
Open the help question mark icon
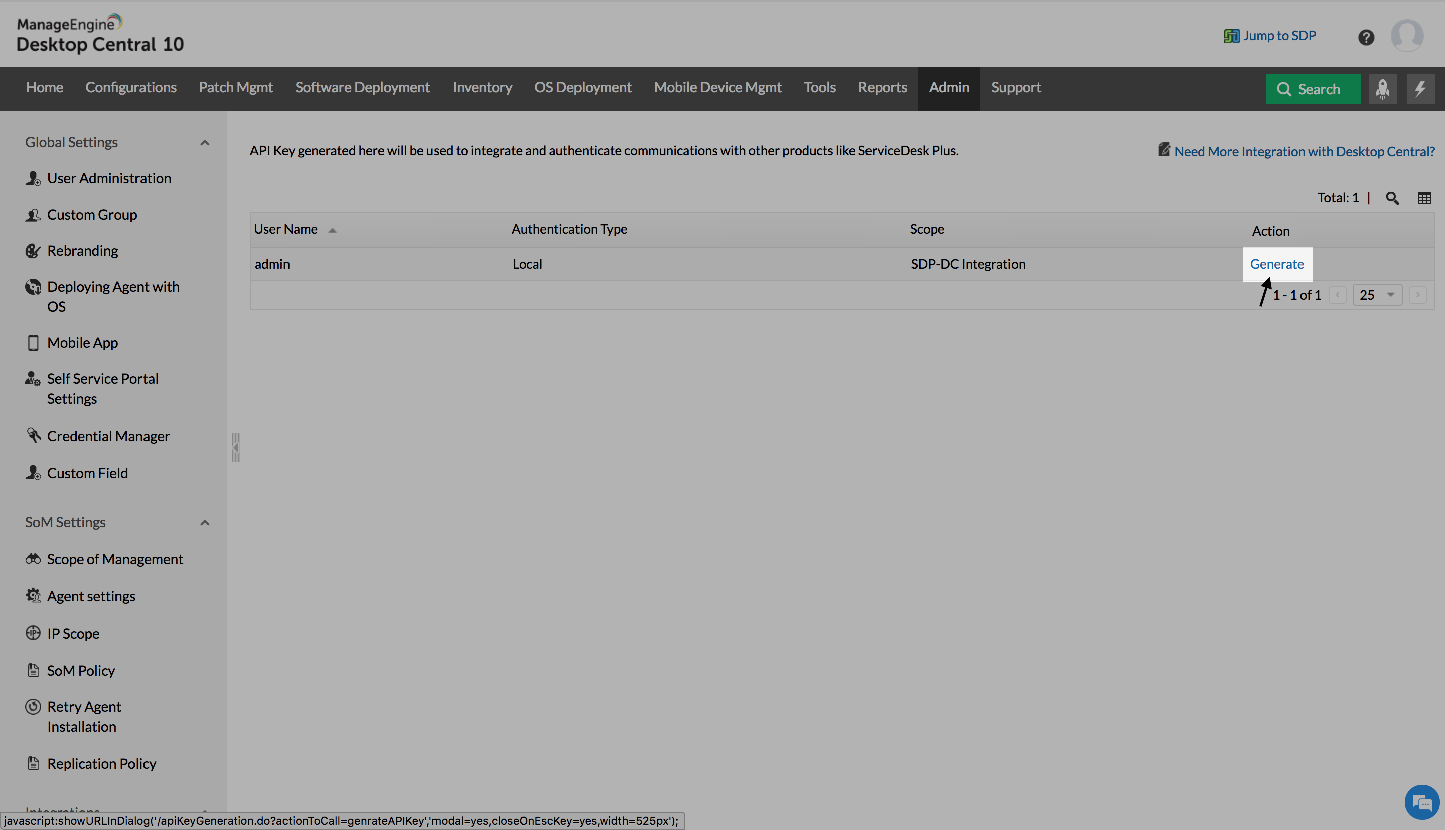(1366, 36)
